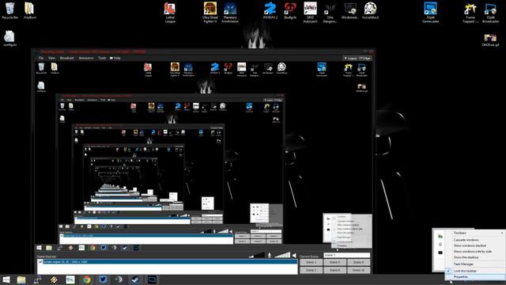Open the Broadcast menu in XSplit
Viewport: 506px width, 285px height.
pos(66,58)
